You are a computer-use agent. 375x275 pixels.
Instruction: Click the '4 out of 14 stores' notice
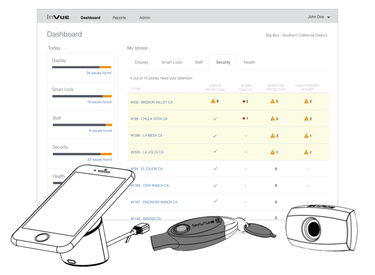[x=161, y=78]
